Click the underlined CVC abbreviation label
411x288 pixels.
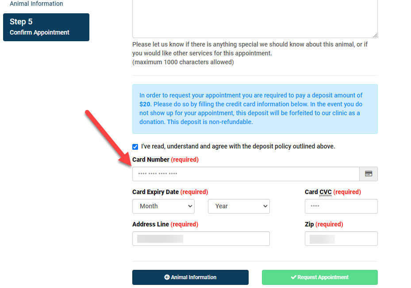(325, 192)
